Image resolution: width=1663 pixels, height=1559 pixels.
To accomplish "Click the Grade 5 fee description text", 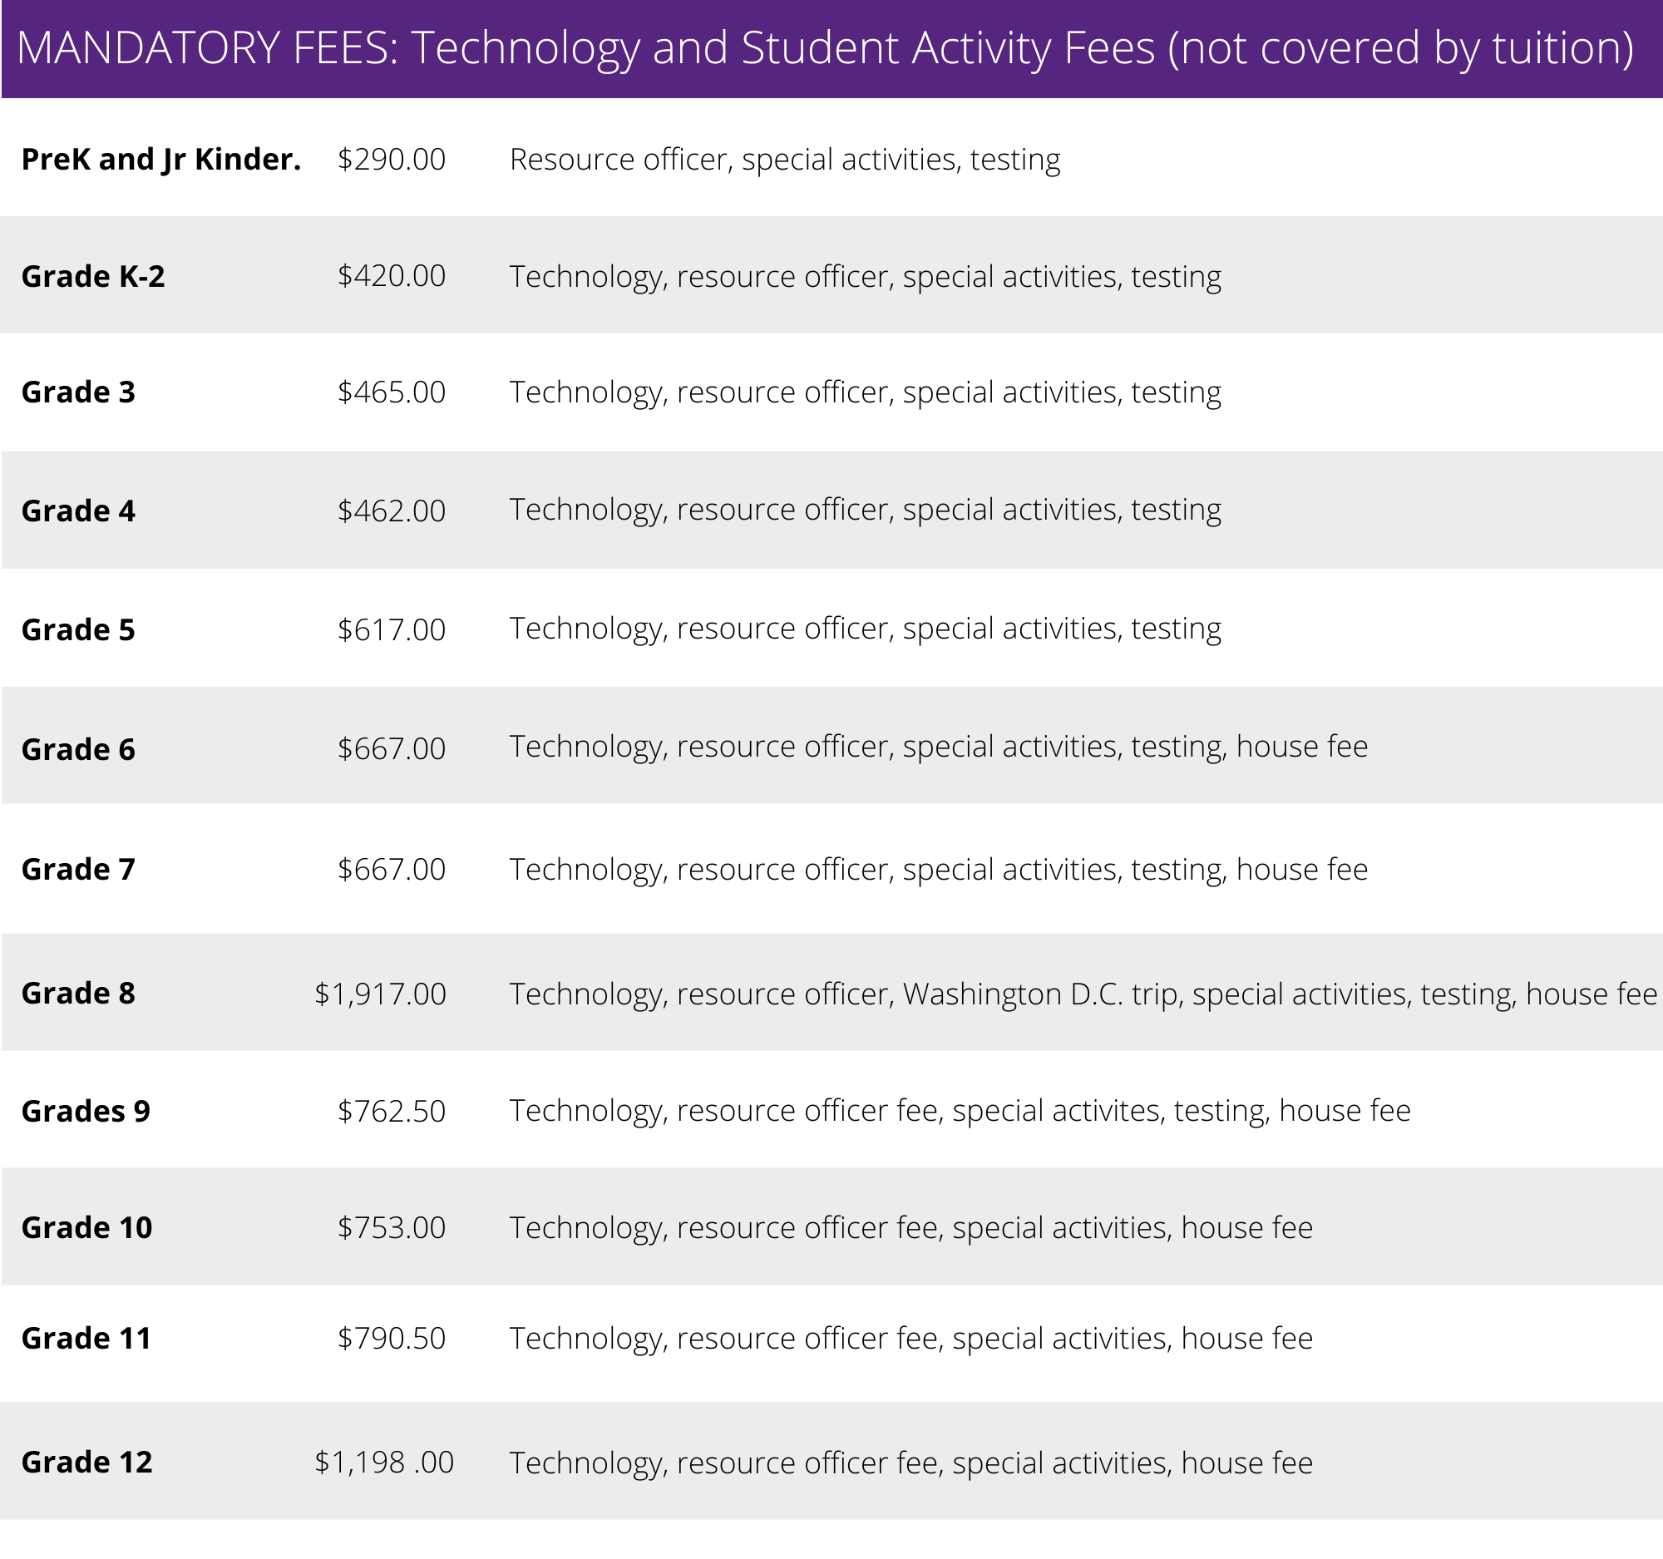I will point(866,629).
